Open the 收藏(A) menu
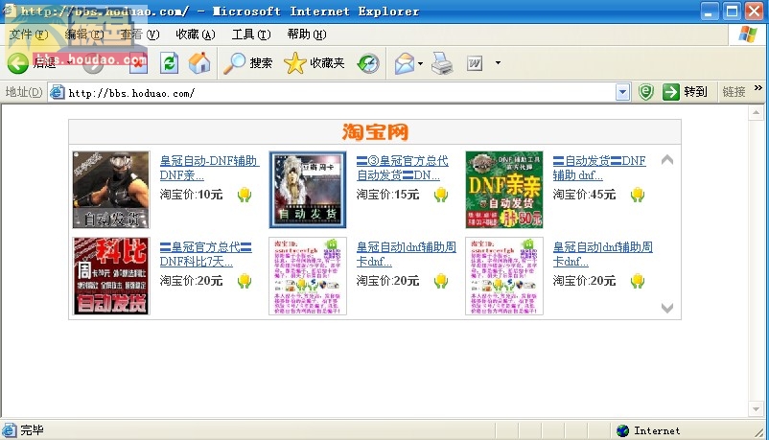The image size is (769, 440). pos(196,35)
